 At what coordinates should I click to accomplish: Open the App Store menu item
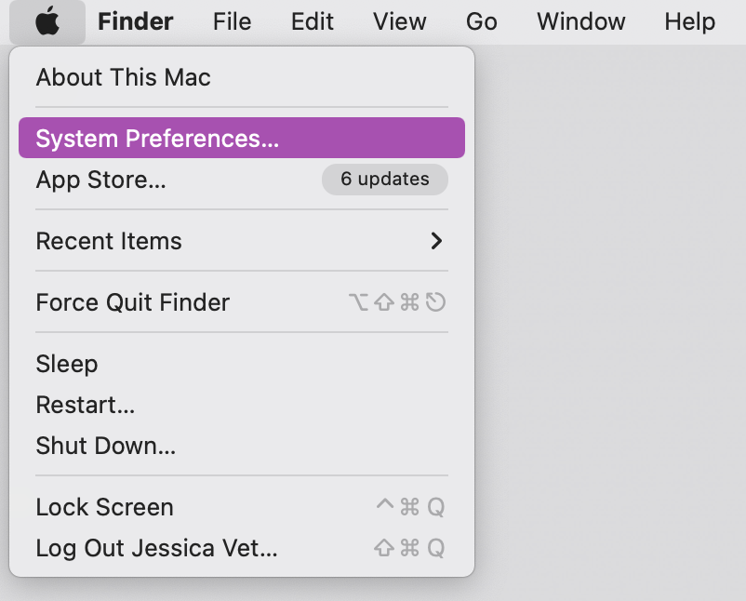coord(242,180)
